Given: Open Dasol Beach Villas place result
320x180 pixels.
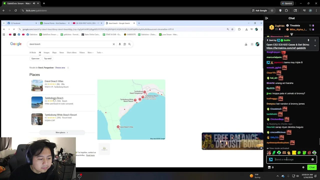Looking at the screenshot, I should 54,81.
